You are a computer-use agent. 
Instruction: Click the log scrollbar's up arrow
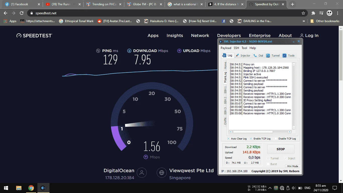[x=294, y=64]
